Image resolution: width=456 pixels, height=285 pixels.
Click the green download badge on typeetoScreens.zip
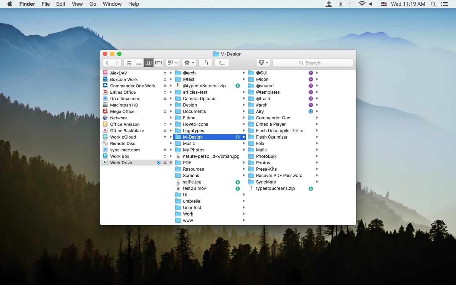(311, 188)
